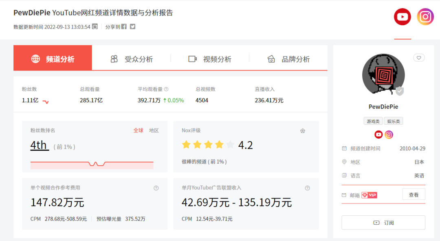This screenshot has width=440, height=241.
Task: Click the calendar icon beside 频道创建时间
Action: pyautogui.click(x=344, y=148)
